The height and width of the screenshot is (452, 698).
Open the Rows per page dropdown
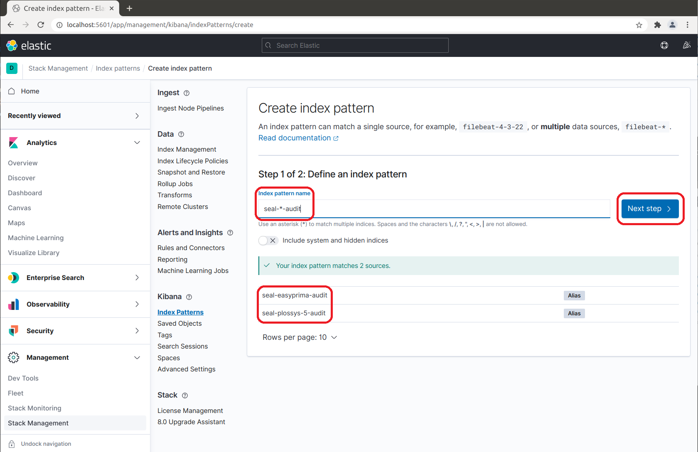pyautogui.click(x=300, y=337)
